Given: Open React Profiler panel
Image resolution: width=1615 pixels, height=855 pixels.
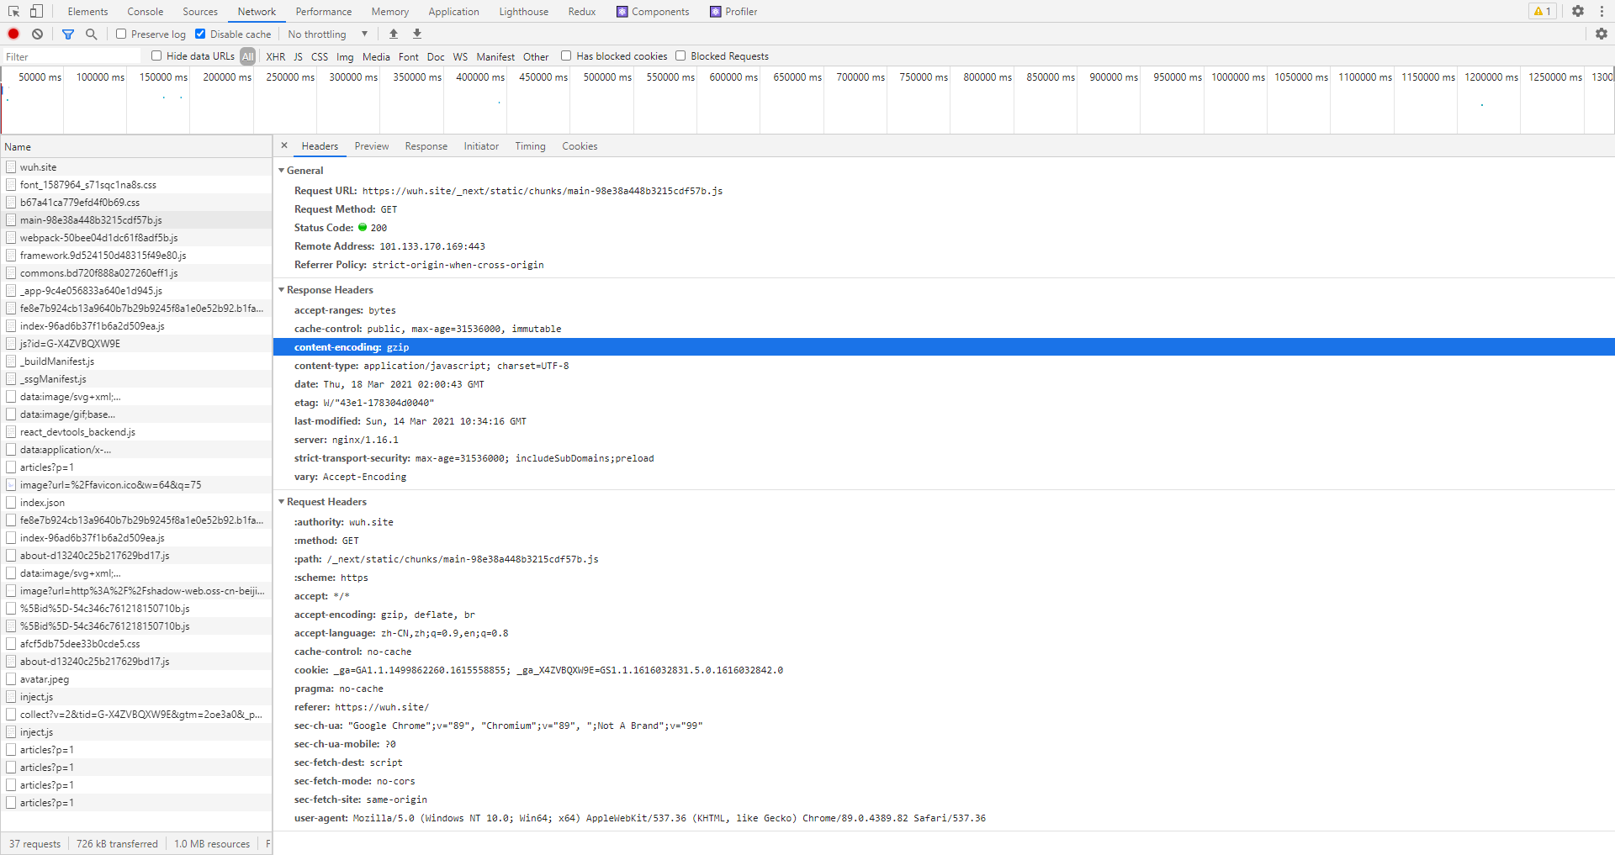Looking at the screenshot, I should 733,11.
